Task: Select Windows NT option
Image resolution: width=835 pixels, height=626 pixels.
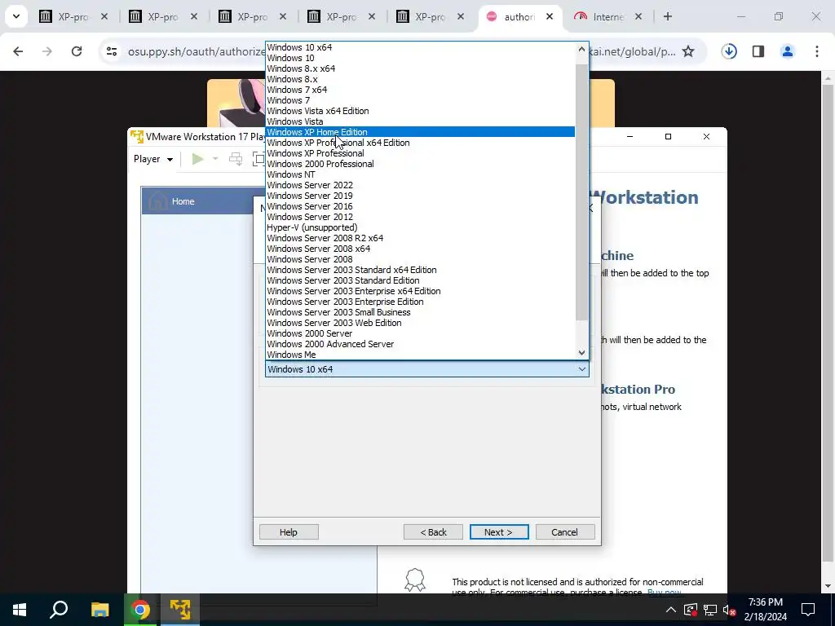Action: click(420, 174)
